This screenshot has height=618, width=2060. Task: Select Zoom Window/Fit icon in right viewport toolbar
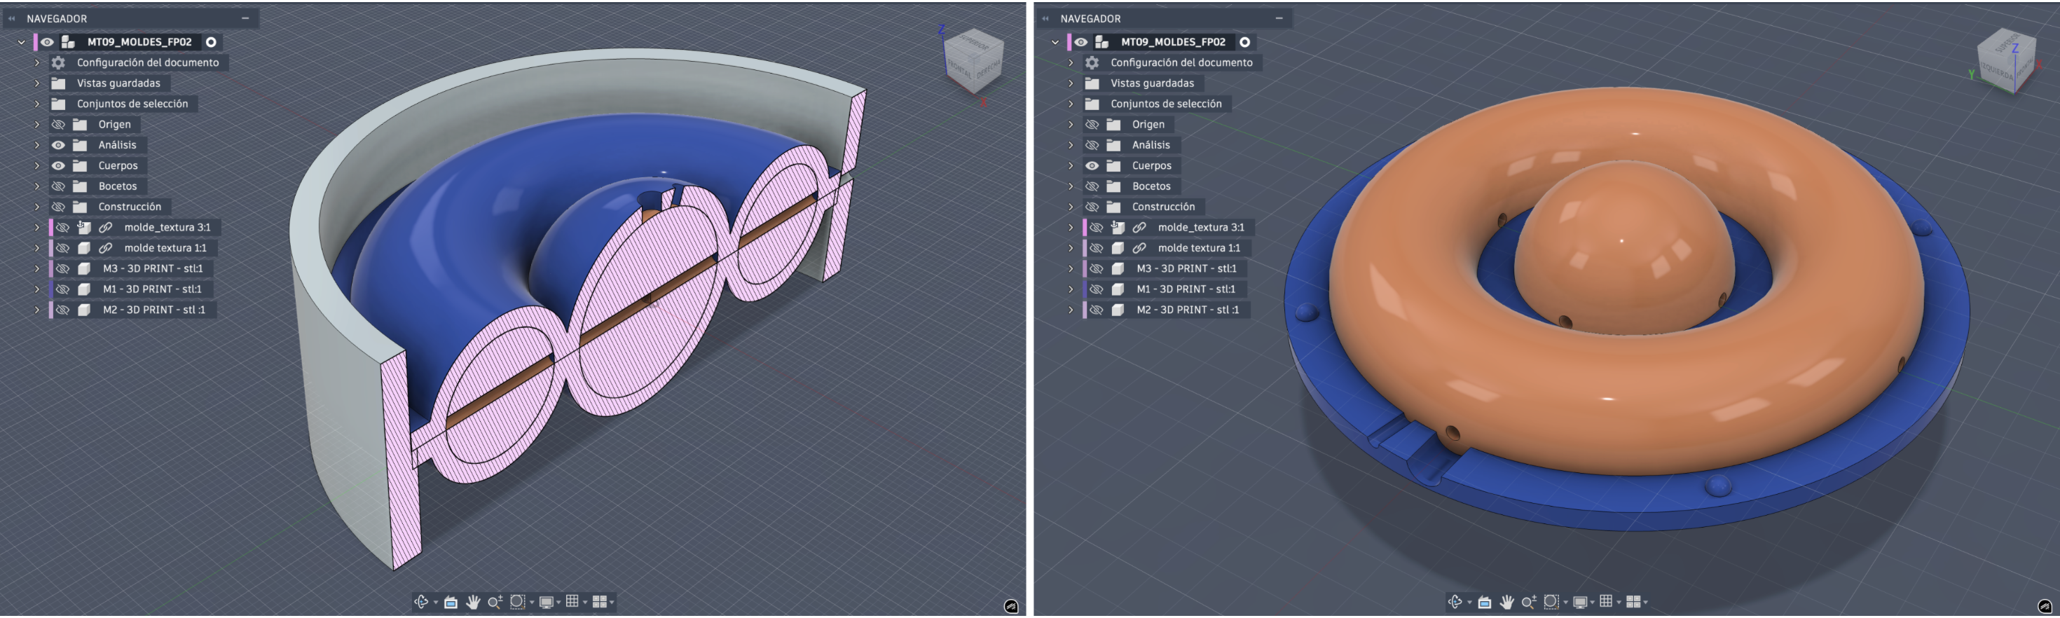pyautogui.click(x=1551, y=602)
